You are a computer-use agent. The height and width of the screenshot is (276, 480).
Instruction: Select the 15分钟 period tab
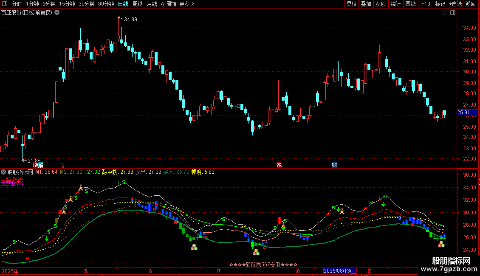pyautogui.click(x=67, y=4)
